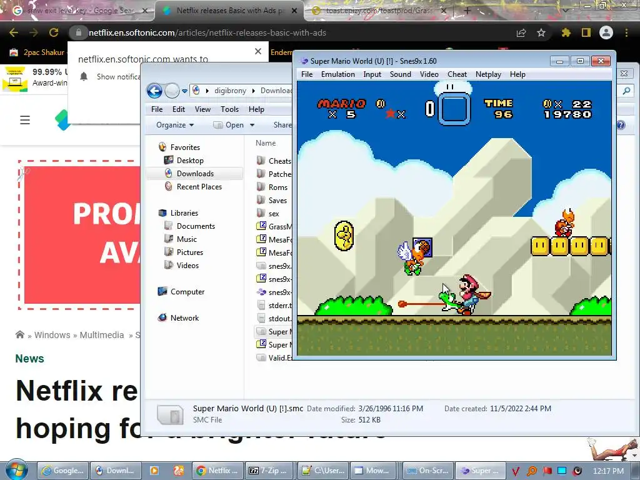Click the Multimedia breadcrumb link
The height and width of the screenshot is (480, 640).
click(102, 335)
